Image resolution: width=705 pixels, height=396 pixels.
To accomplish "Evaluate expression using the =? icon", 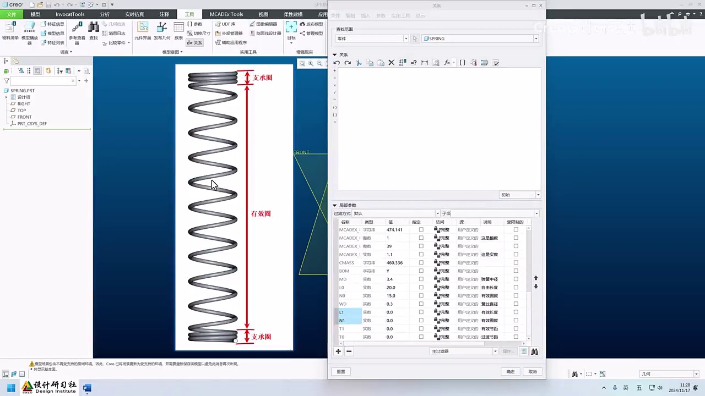I will click(414, 63).
